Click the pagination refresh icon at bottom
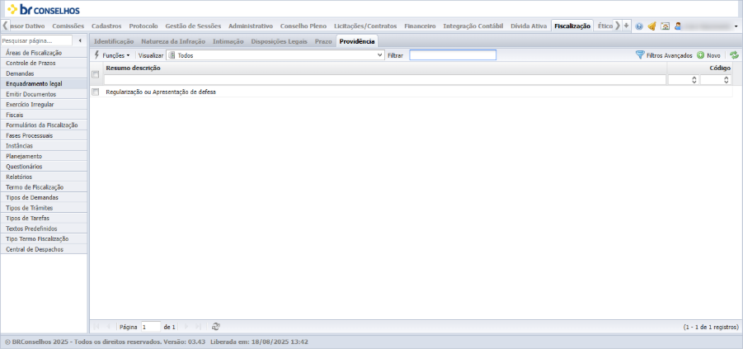 click(215, 326)
